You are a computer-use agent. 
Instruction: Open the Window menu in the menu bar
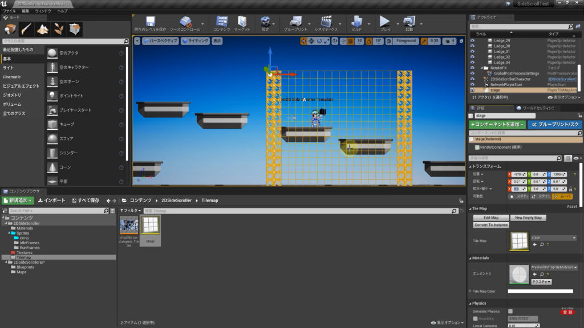tap(43, 11)
